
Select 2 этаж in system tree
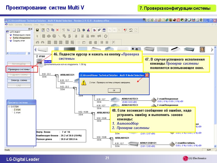[17, 110]
